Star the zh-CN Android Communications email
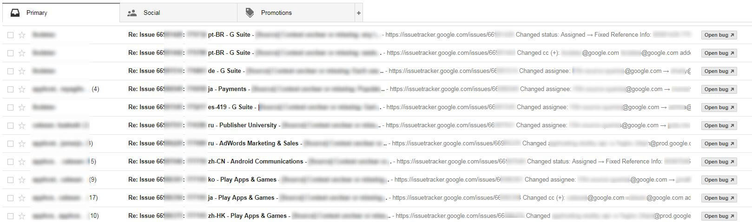752x222 pixels. pos(22,162)
